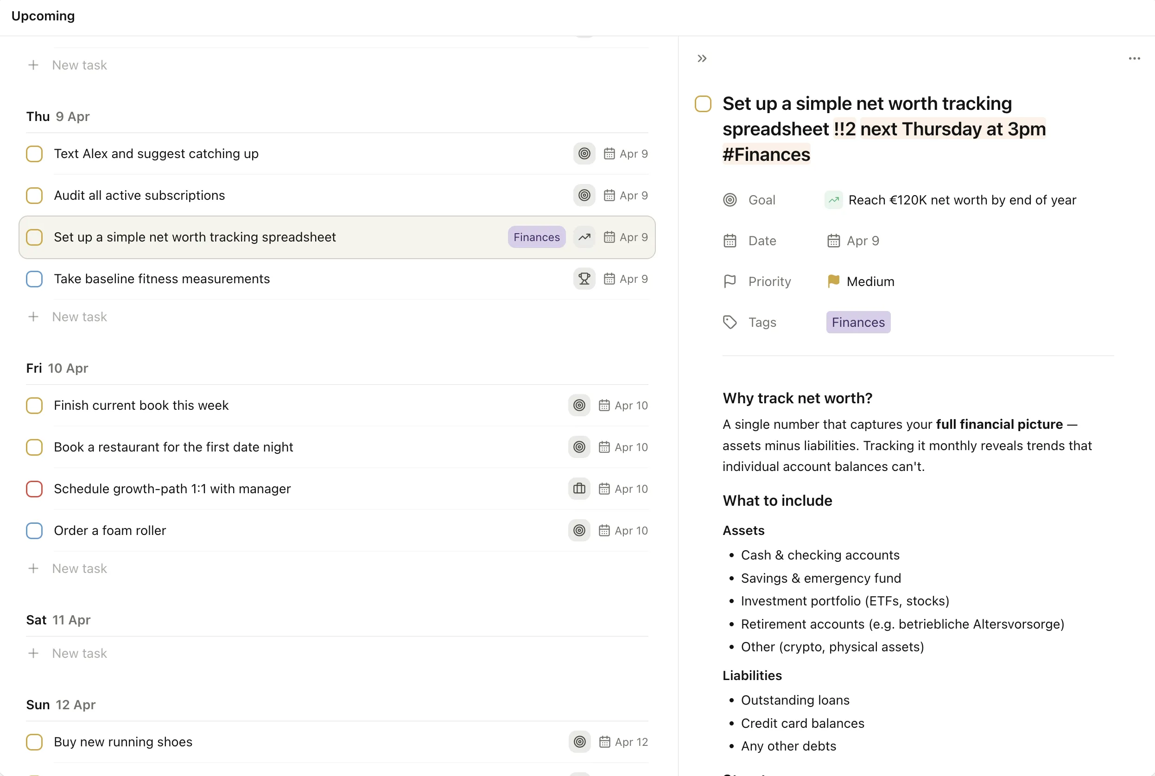
Task: Click the calendar icon beside "Buy new running shoes"
Action: tap(605, 742)
